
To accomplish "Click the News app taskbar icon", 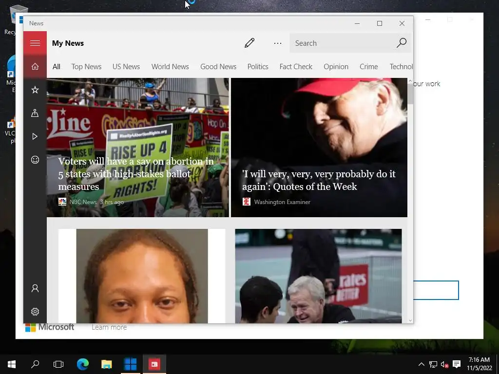I will point(154,364).
